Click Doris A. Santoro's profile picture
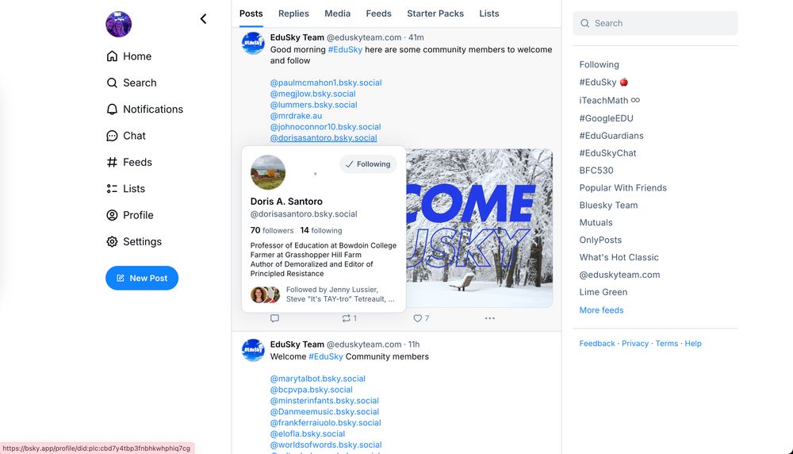The width and height of the screenshot is (793, 454). 268,172
